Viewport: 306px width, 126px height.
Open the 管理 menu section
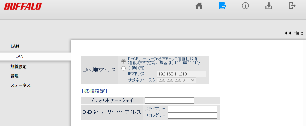click(x=14, y=76)
